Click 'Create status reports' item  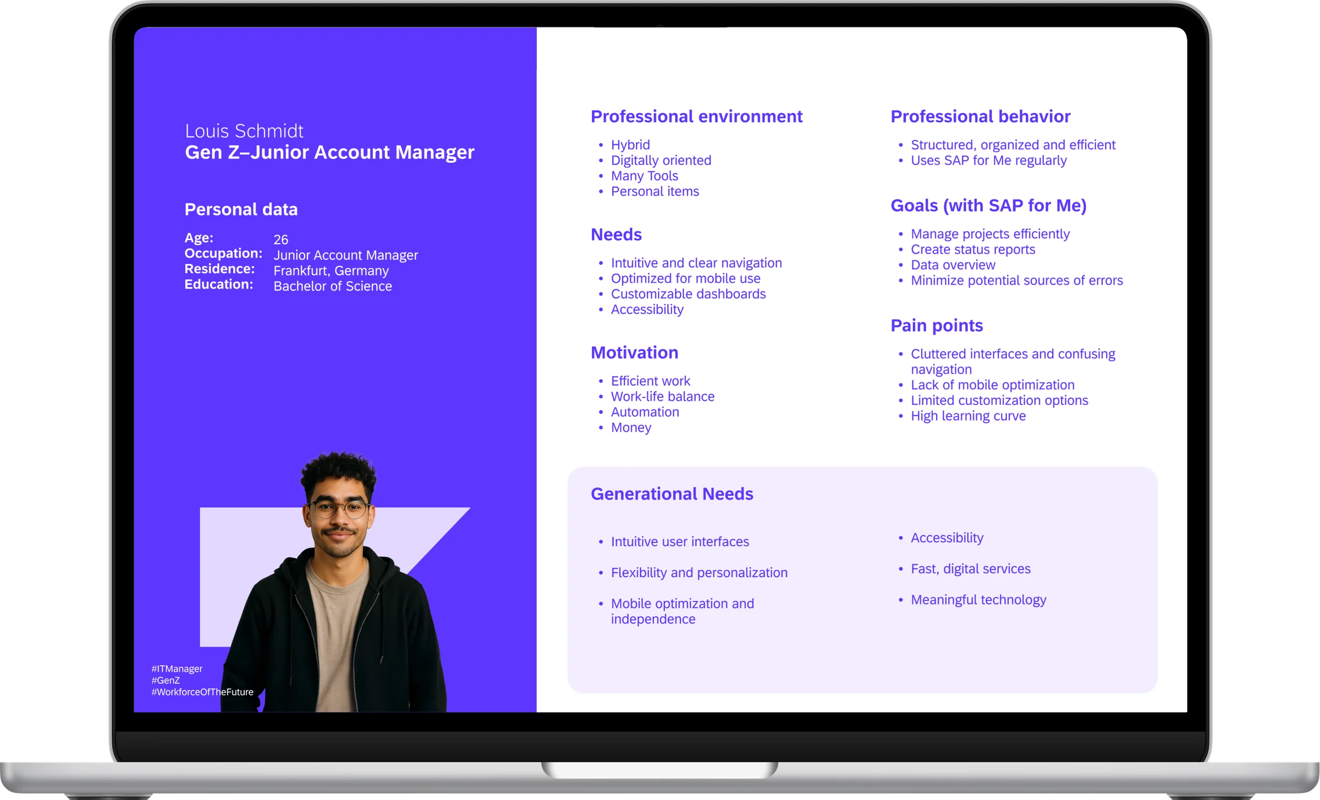pos(973,249)
